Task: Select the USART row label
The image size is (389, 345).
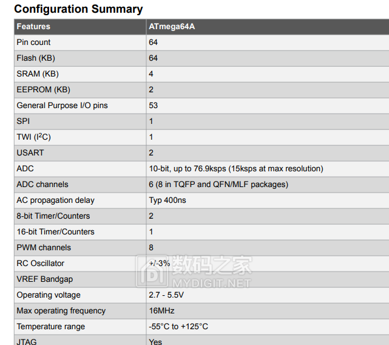Action: 30,153
